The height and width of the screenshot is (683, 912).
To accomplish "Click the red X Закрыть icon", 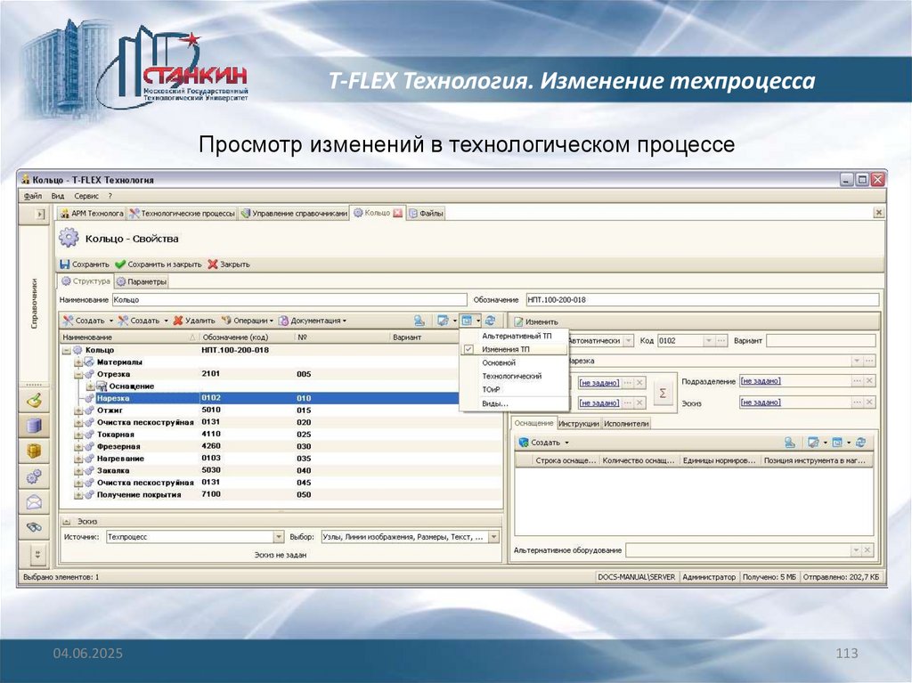I will click(x=212, y=264).
